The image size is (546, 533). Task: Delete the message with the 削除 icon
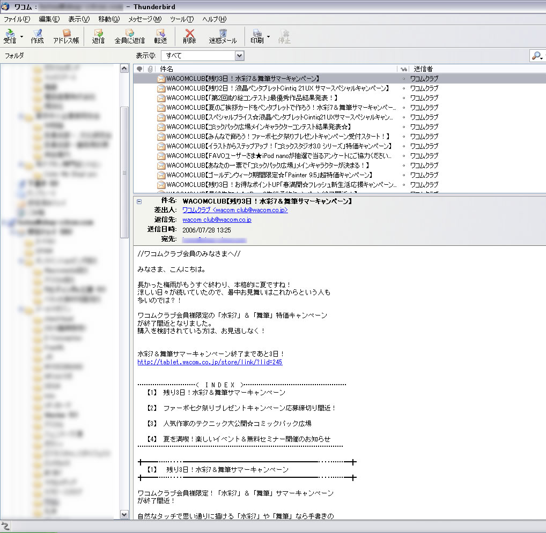tap(189, 36)
